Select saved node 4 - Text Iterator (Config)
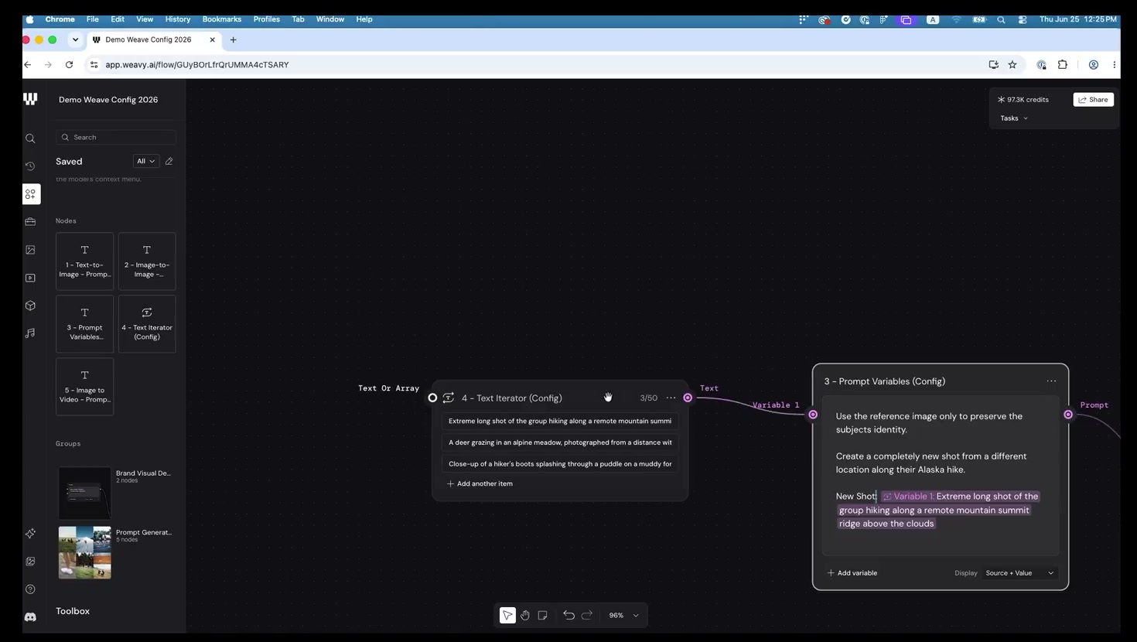This screenshot has width=1137, height=642. tap(147, 324)
